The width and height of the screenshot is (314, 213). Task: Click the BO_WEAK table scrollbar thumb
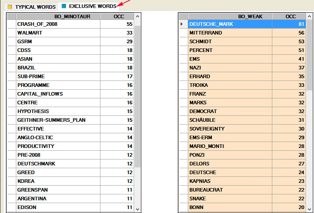(309, 55)
